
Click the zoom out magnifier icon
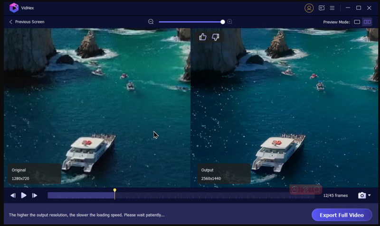[x=151, y=22]
